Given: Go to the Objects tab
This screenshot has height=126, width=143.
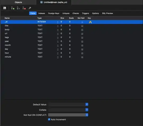Looking at the screenshot, I should pyautogui.click(x=18, y=2).
